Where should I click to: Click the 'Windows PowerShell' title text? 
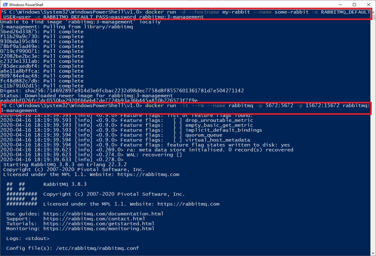pos(27,5)
